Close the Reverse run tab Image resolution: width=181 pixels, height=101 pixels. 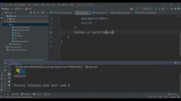tap(20, 63)
